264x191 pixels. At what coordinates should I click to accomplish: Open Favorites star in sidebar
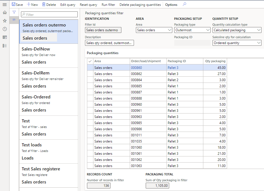coord(4,21)
